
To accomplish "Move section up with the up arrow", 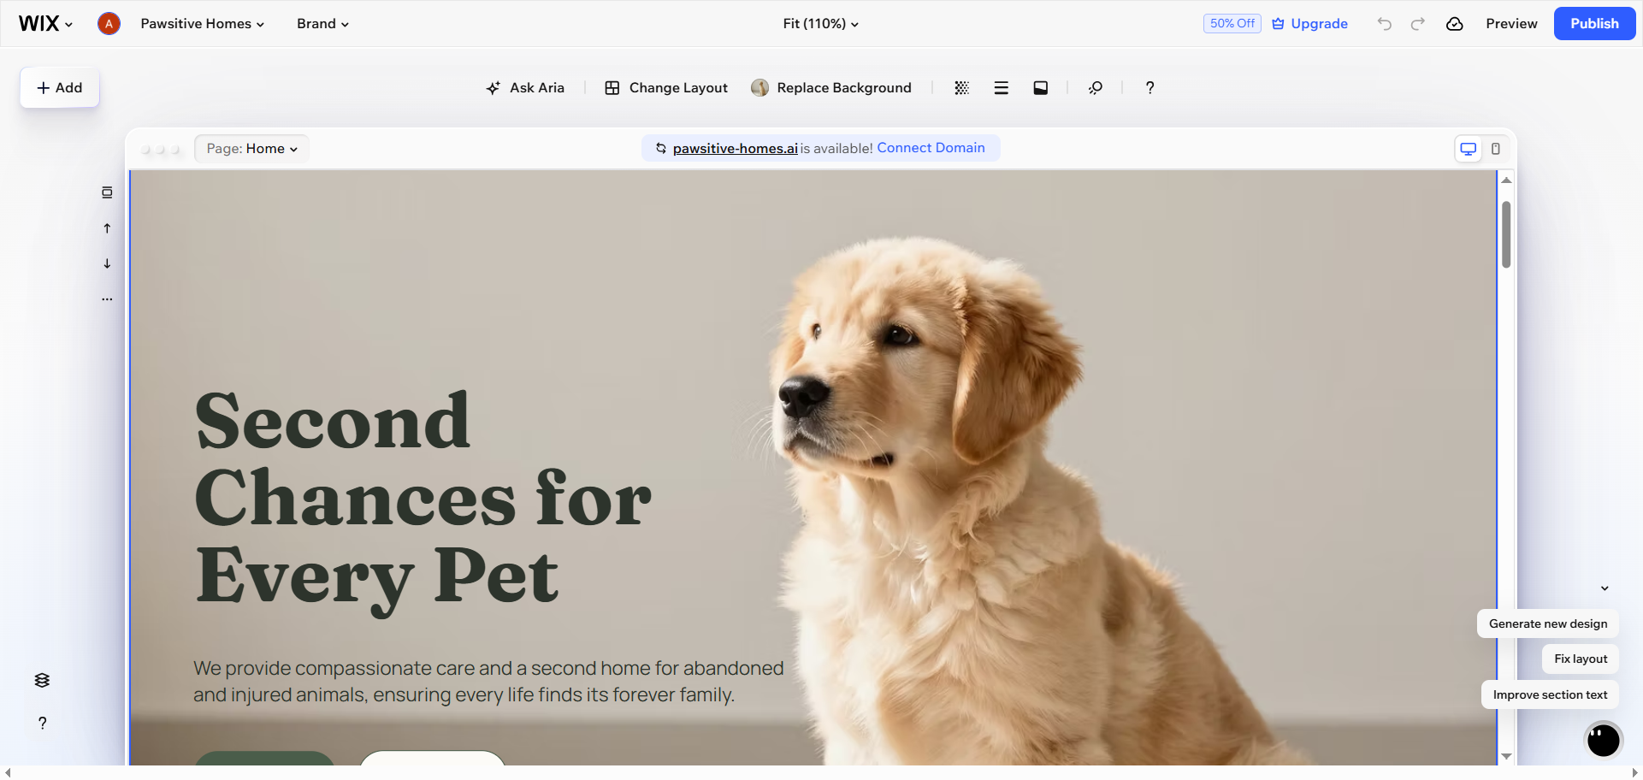I will coord(107,228).
